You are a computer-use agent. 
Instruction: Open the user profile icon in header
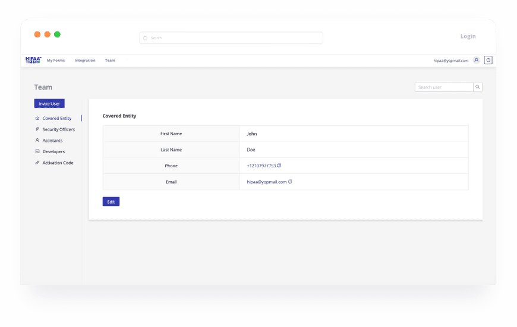pos(476,60)
